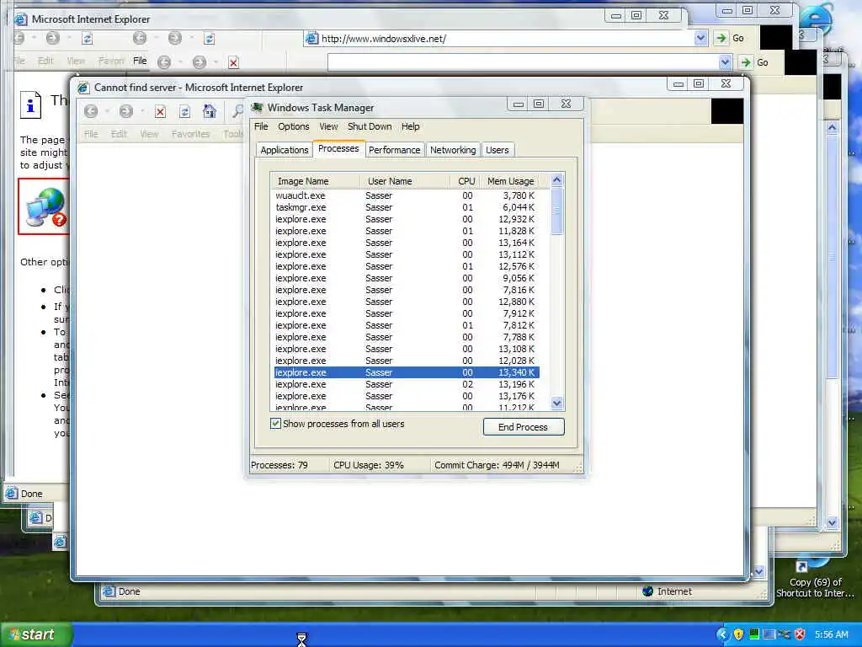
Task: Click the monitor display tray icon
Action: (769, 634)
